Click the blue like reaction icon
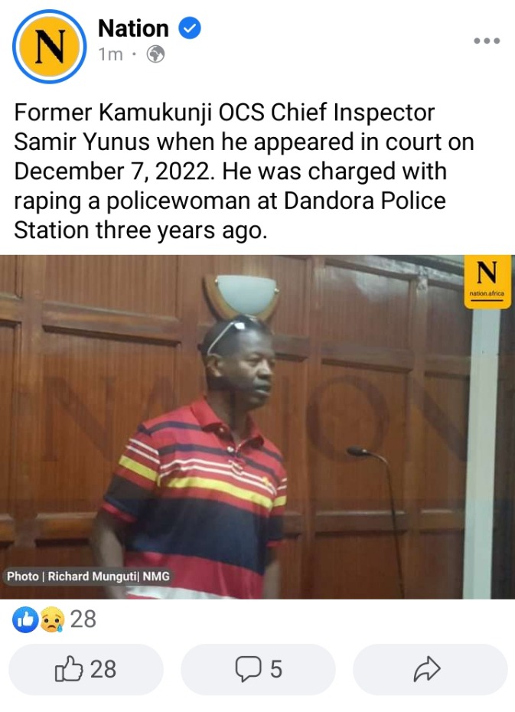 click(x=25, y=619)
